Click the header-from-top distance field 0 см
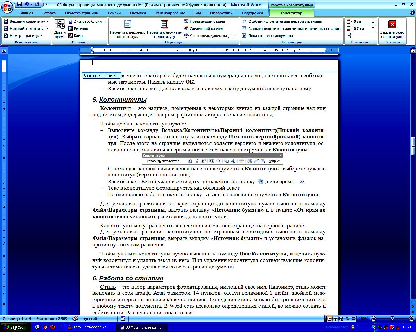 click(362, 21)
